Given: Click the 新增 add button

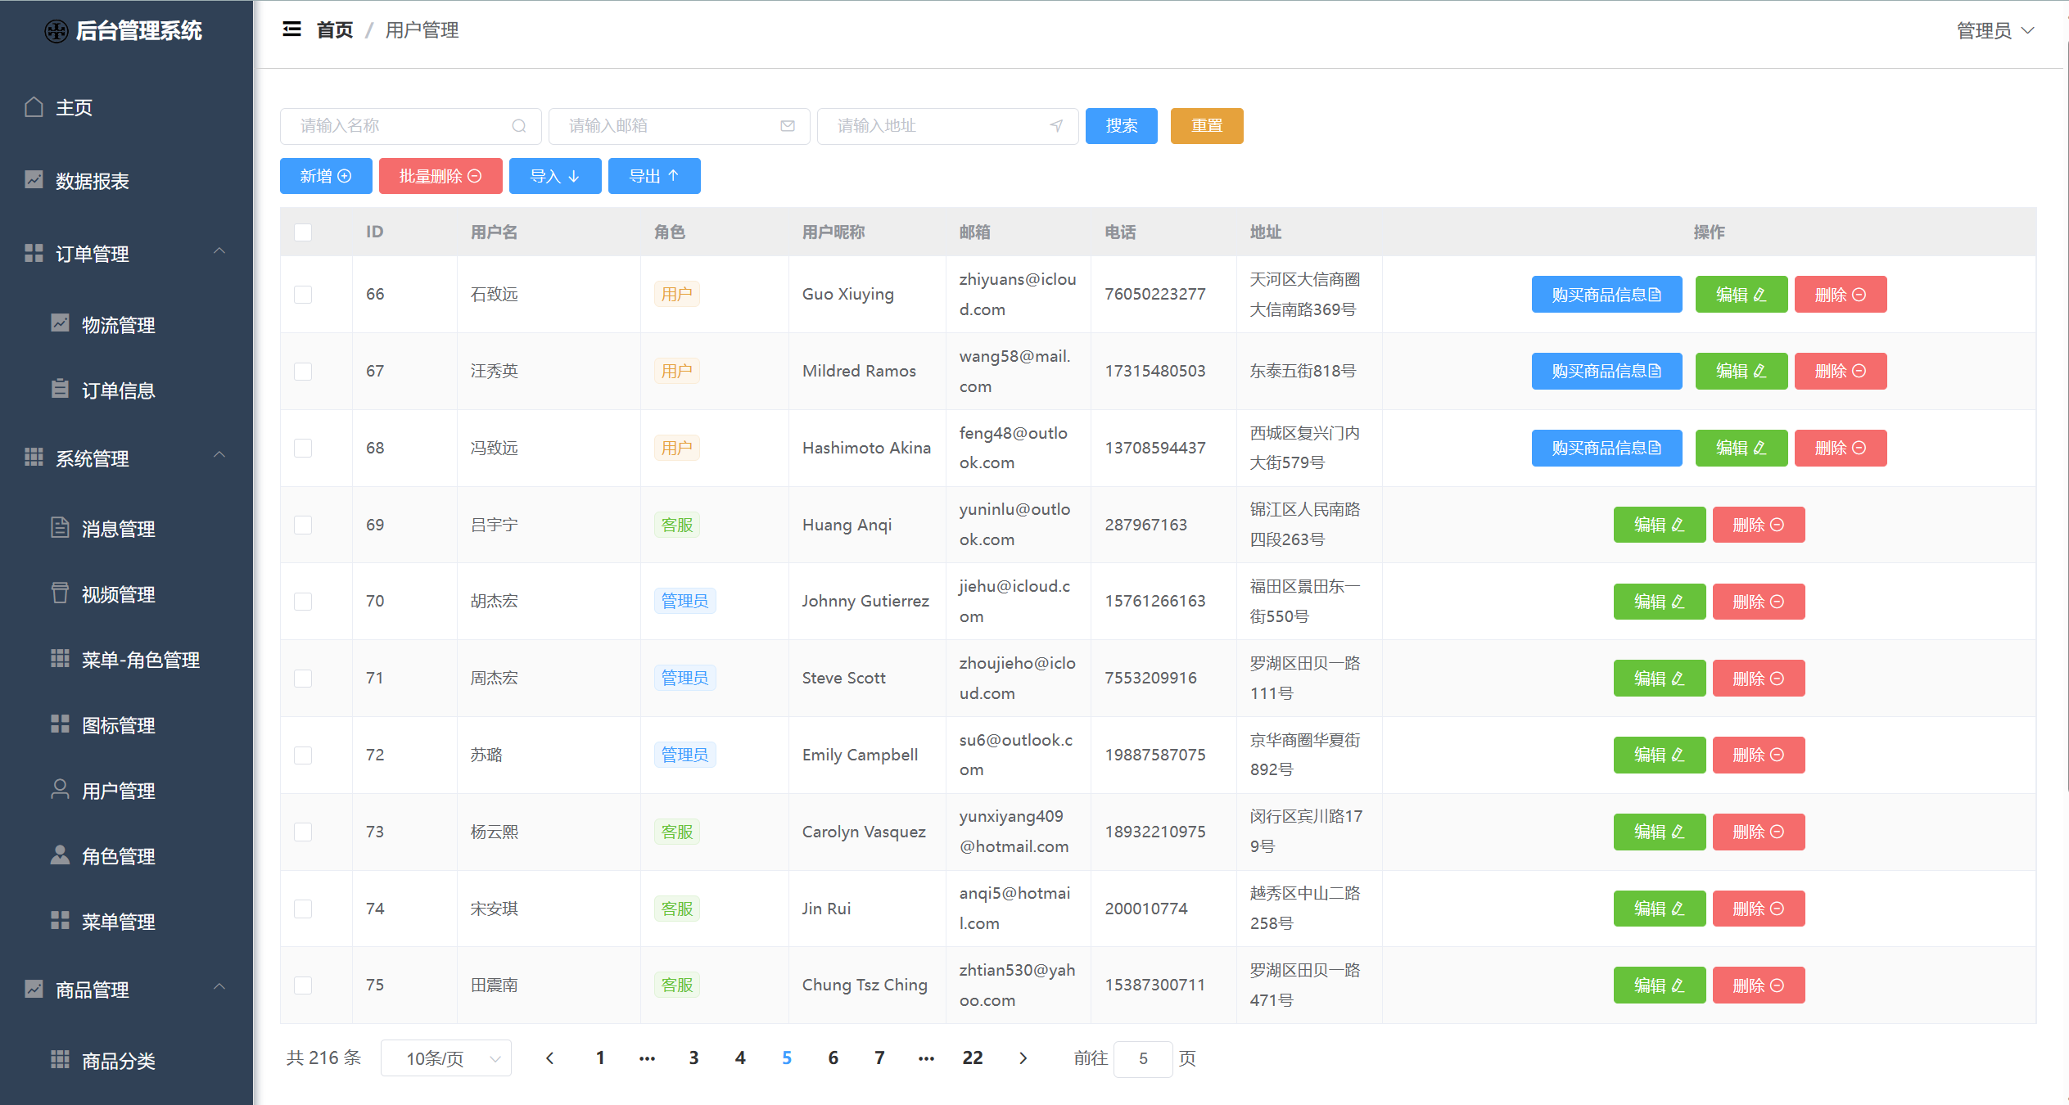Looking at the screenshot, I should (x=326, y=176).
